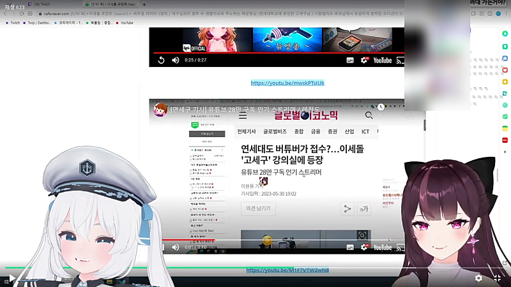Image resolution: width=511 pixels, height=287 pixels.
Task: Click YouTube logo on the second embedded video
Action: [382, 247]
